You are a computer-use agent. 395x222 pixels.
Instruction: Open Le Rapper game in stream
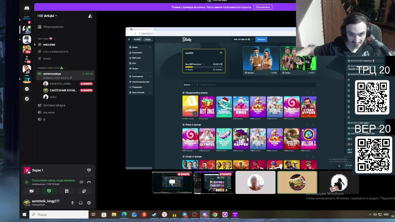[241, 139]
